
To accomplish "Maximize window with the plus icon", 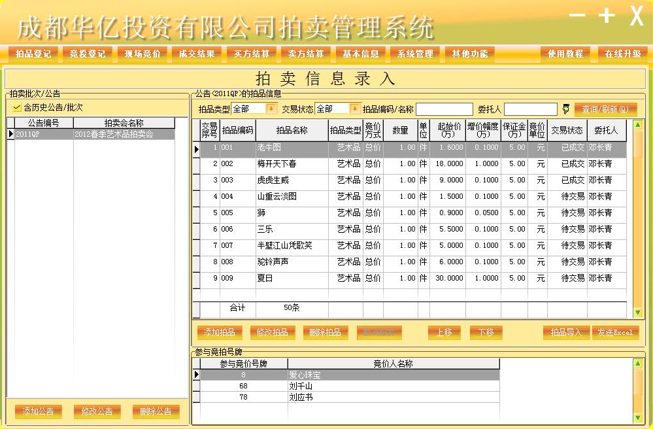I will [x=607, y=16].
